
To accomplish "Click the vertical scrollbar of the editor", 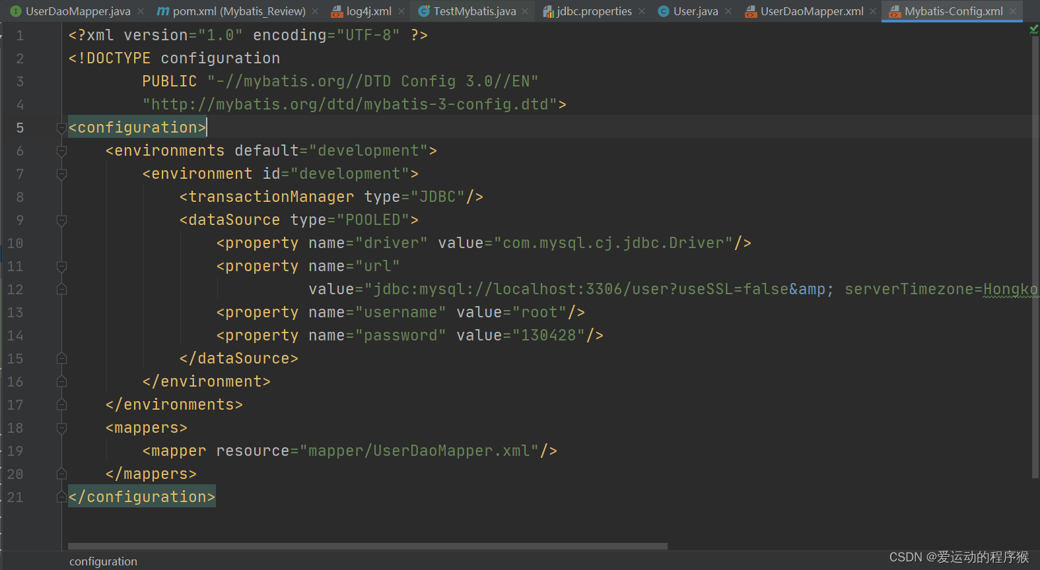I will point(1035,257).
